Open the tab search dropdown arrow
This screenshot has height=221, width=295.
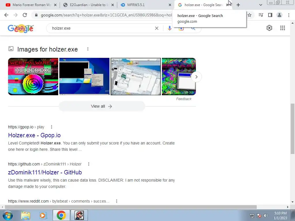[x=260, y=5]
